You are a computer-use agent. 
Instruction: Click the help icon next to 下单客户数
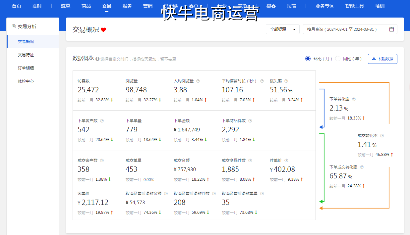coord(102,120)
